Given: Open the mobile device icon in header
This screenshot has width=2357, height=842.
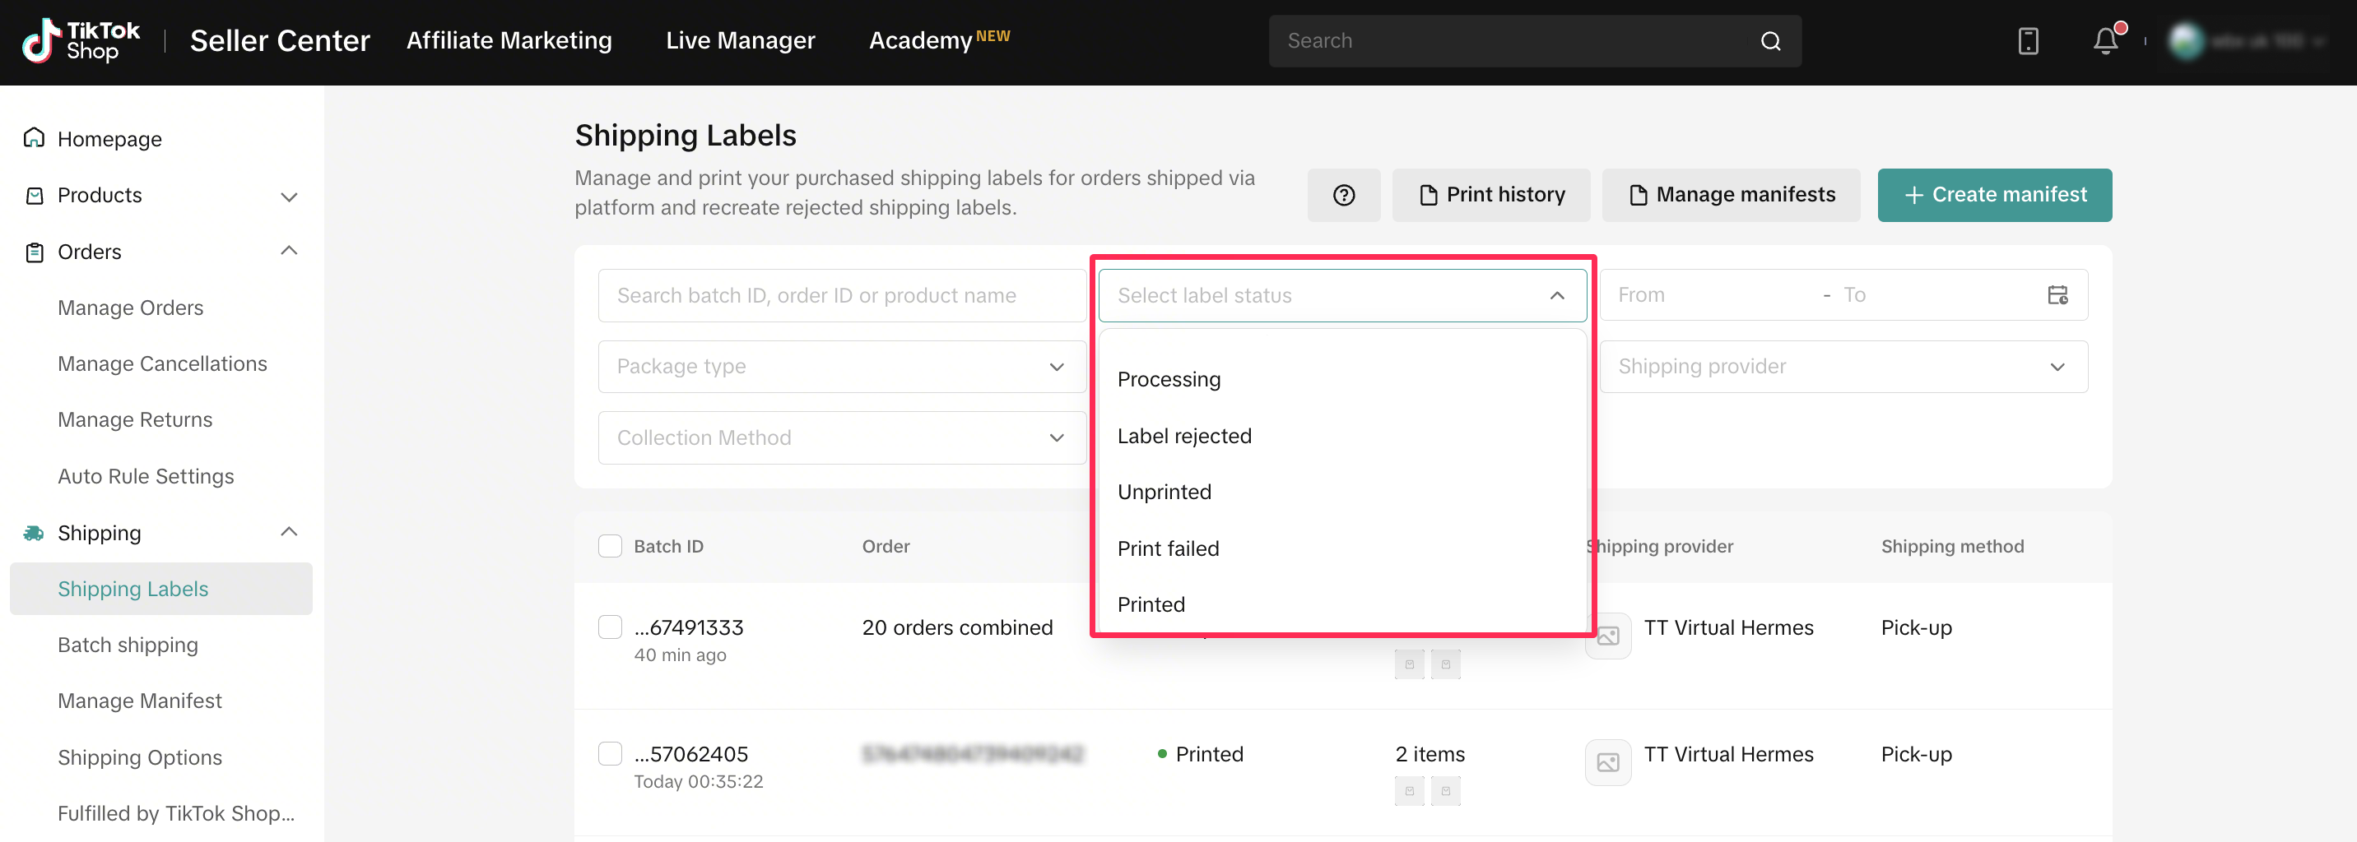Looking at the screenshot, I should pyautogui.click(x=2028, y=41).
